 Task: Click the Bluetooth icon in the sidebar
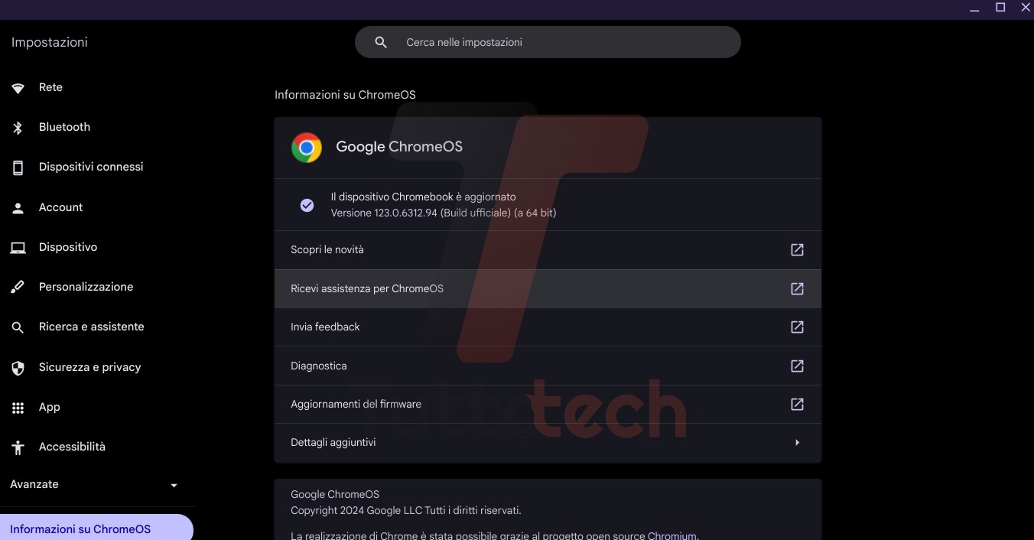(18, 128)
